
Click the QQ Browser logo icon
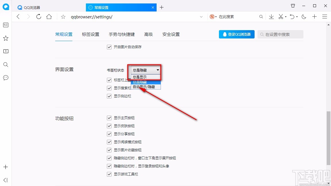click(x=5, y=7)
